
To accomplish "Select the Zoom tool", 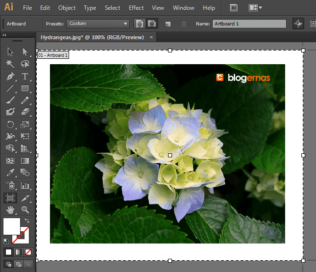I will [25, 210].
